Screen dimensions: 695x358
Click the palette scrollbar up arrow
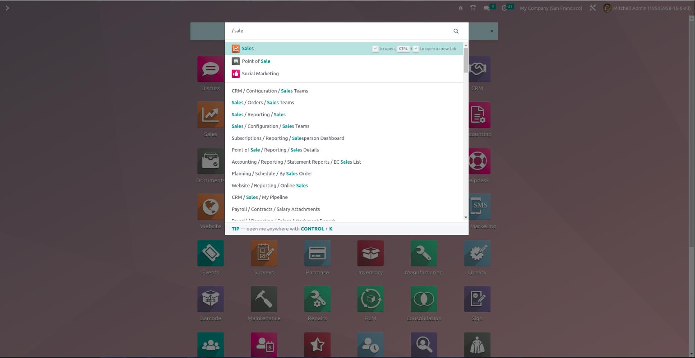[x=466, y=45]
